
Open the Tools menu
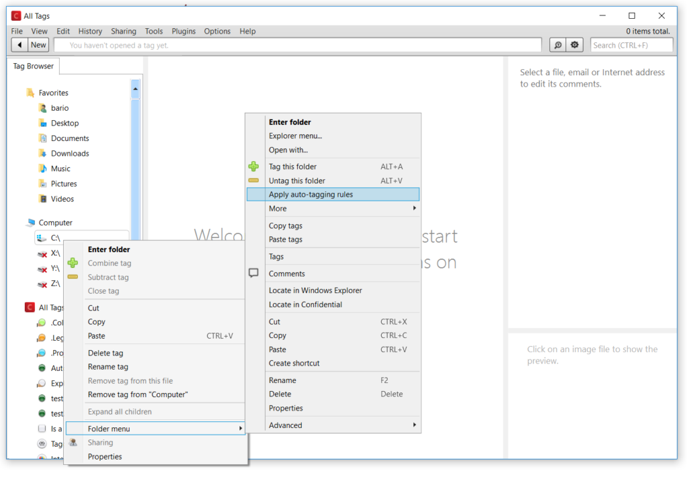click(x=154, y=31)
